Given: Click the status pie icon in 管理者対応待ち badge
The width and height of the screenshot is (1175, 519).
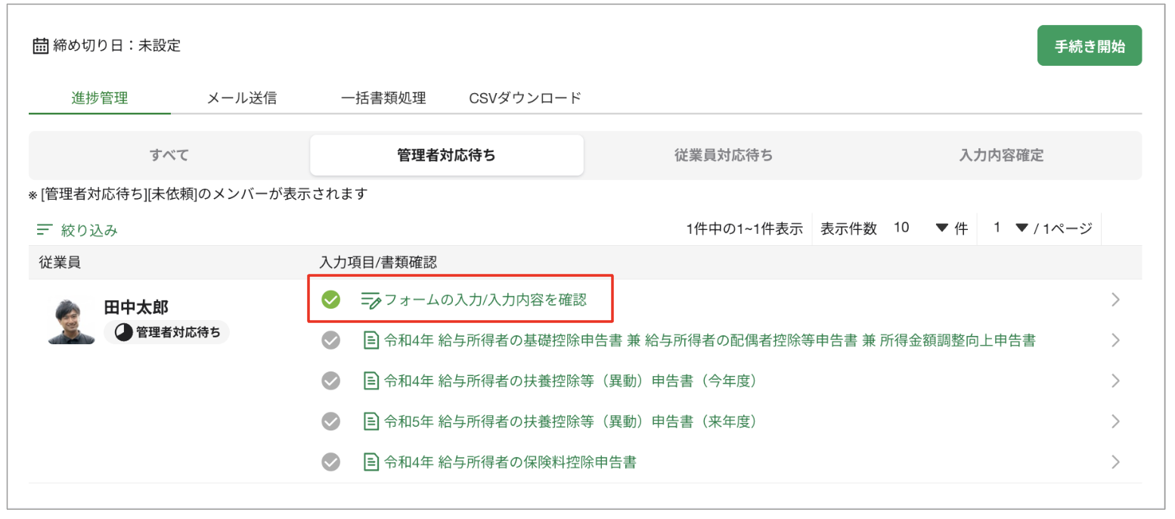Looking at the screenshot, I should (122, 331).
